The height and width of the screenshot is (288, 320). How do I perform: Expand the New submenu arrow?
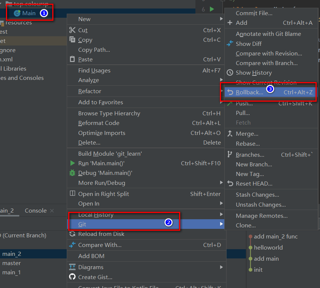point(221,19)
